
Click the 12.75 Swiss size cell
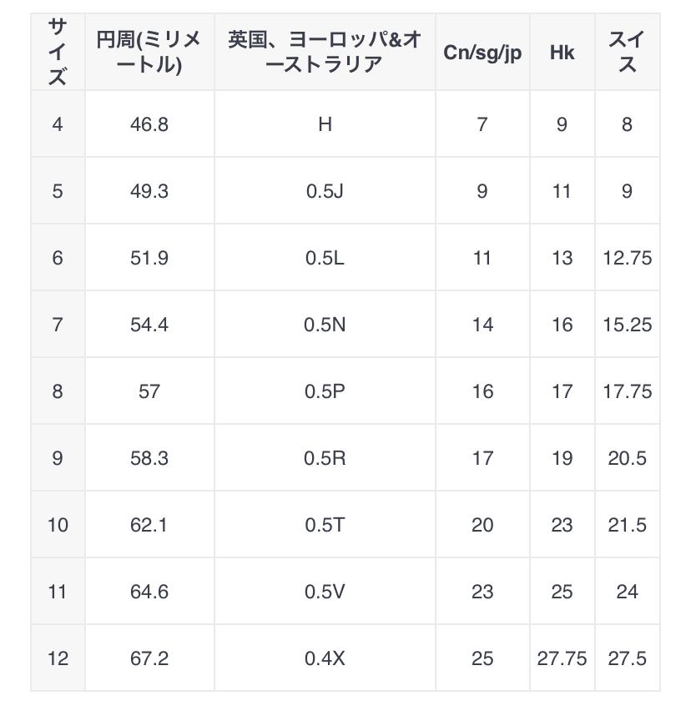tap(627, 258)
